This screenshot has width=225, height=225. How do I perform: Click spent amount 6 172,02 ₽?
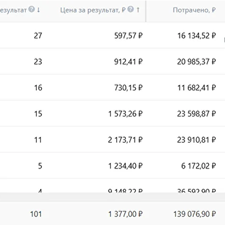(198, 166)
